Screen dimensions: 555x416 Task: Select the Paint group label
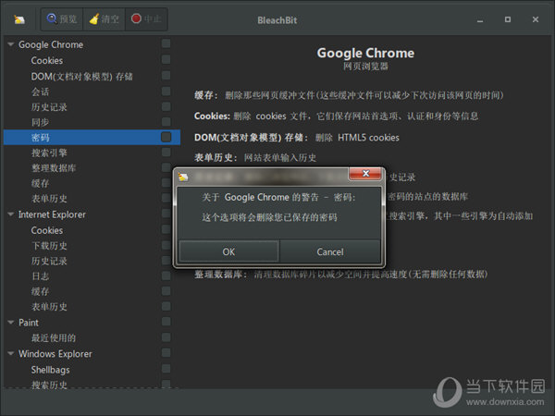29,323
